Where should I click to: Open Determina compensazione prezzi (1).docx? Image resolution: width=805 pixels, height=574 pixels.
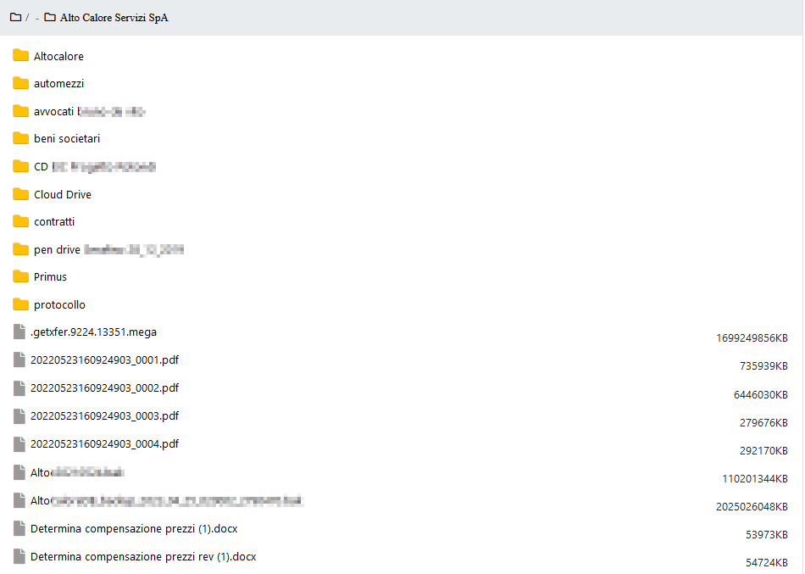(134, 529)
